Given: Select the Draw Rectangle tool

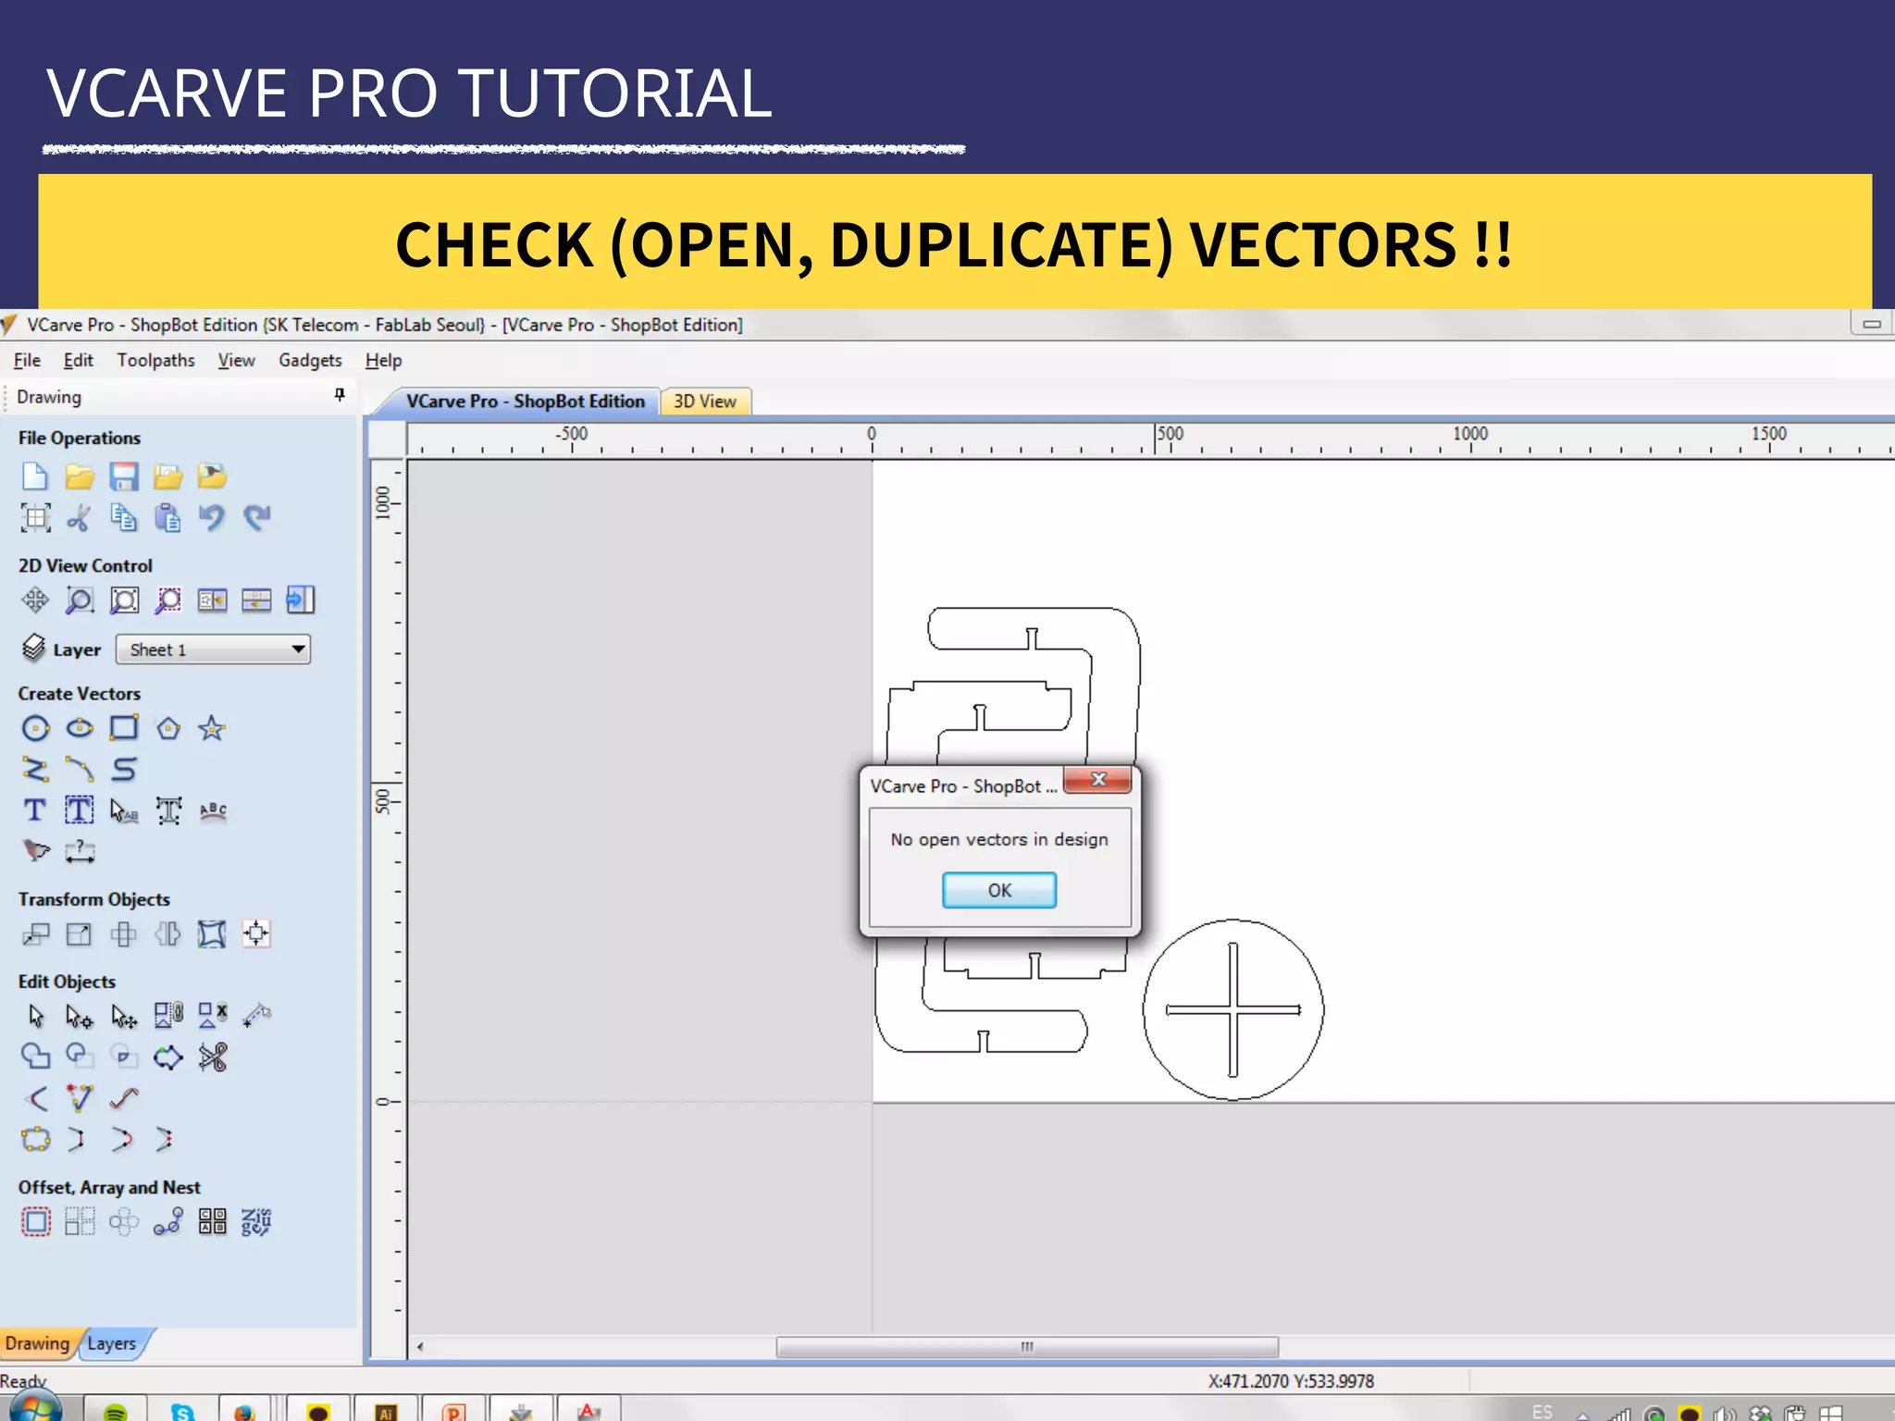Looking at the screenshot, I should (x=124, y=728).
